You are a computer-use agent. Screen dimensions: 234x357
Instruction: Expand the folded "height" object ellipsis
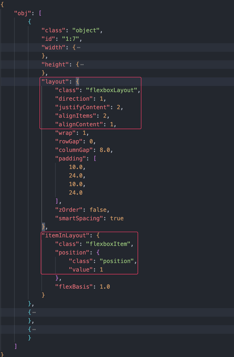(x=82, y=64)
